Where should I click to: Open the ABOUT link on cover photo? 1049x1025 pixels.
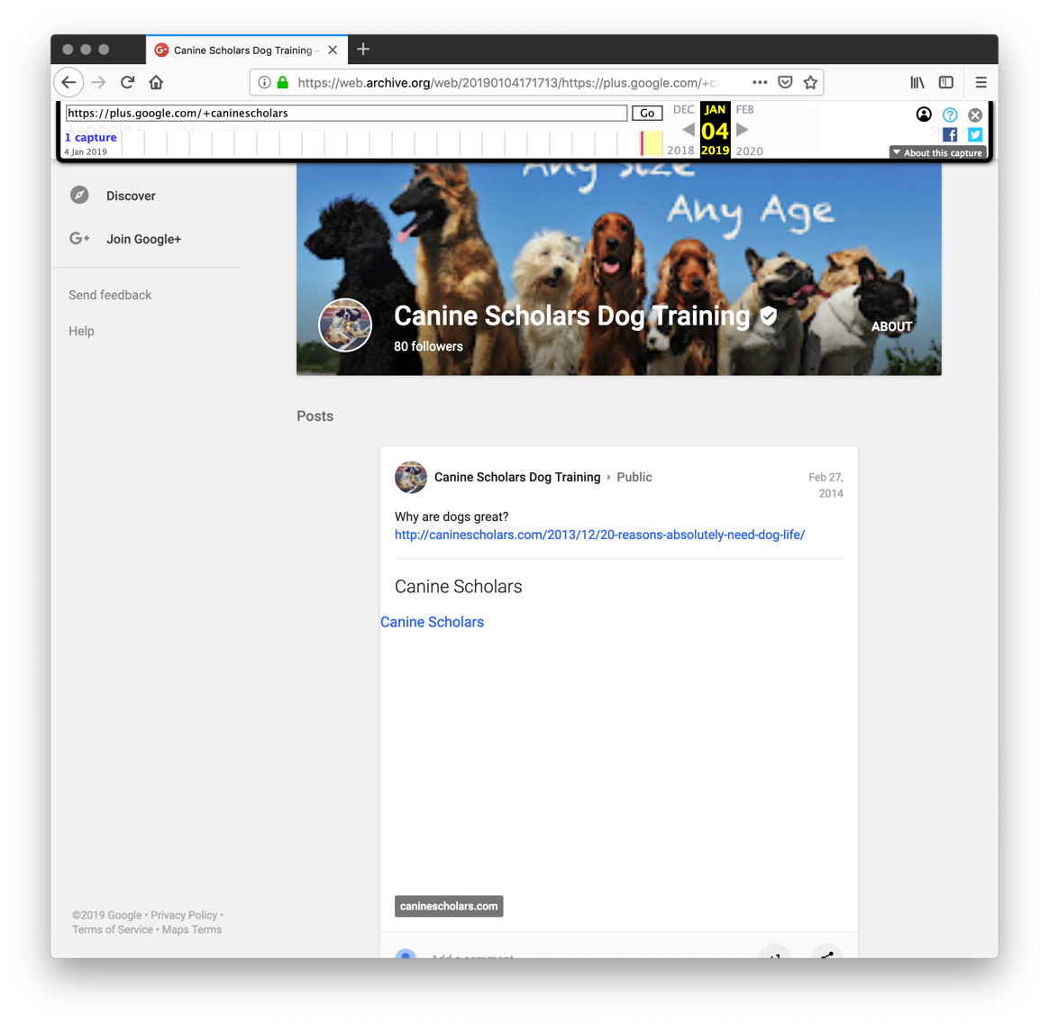[891, 326]
